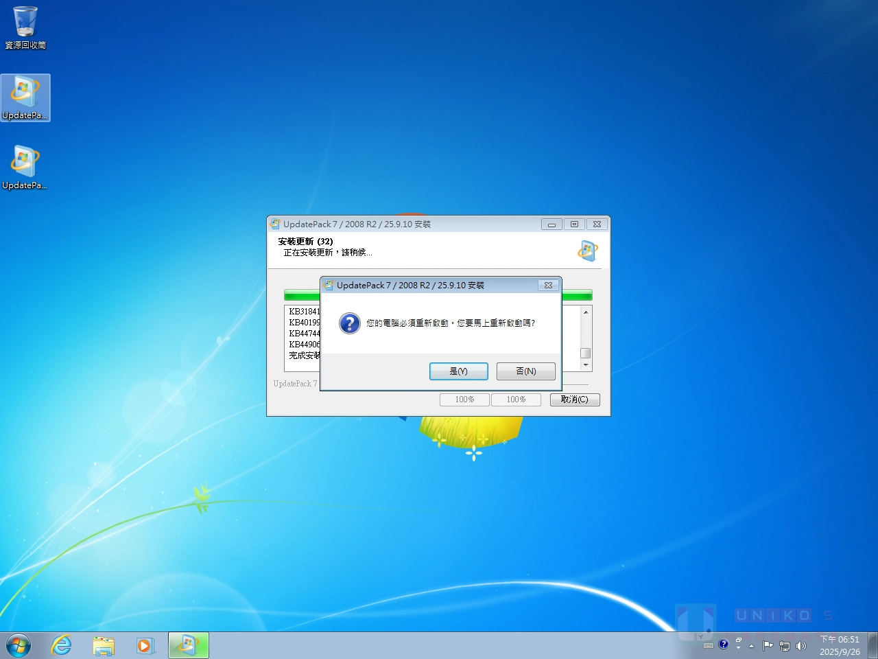Image resolution: width=878 pixels, height=659 pixels.
Task: Click the 完成安裝 log line
Action: (304, 356)
